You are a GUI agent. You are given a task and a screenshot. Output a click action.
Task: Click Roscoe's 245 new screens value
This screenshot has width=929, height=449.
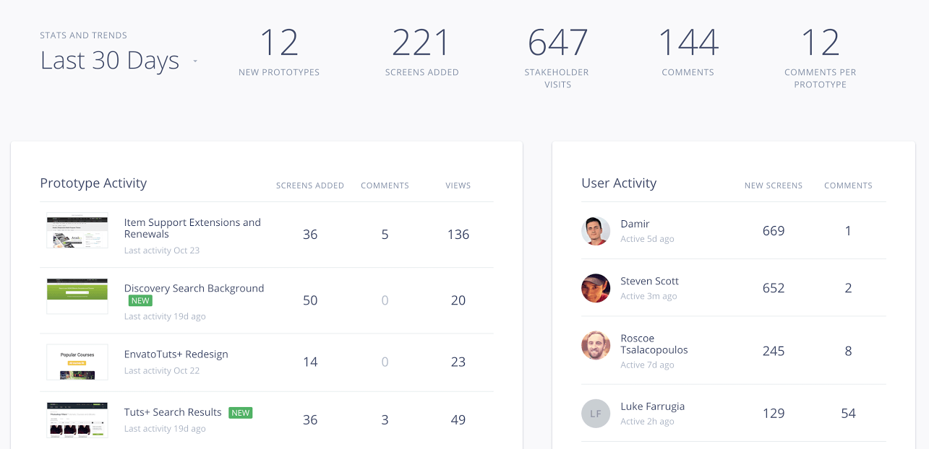pyautogui.click(x=774, y=351)
